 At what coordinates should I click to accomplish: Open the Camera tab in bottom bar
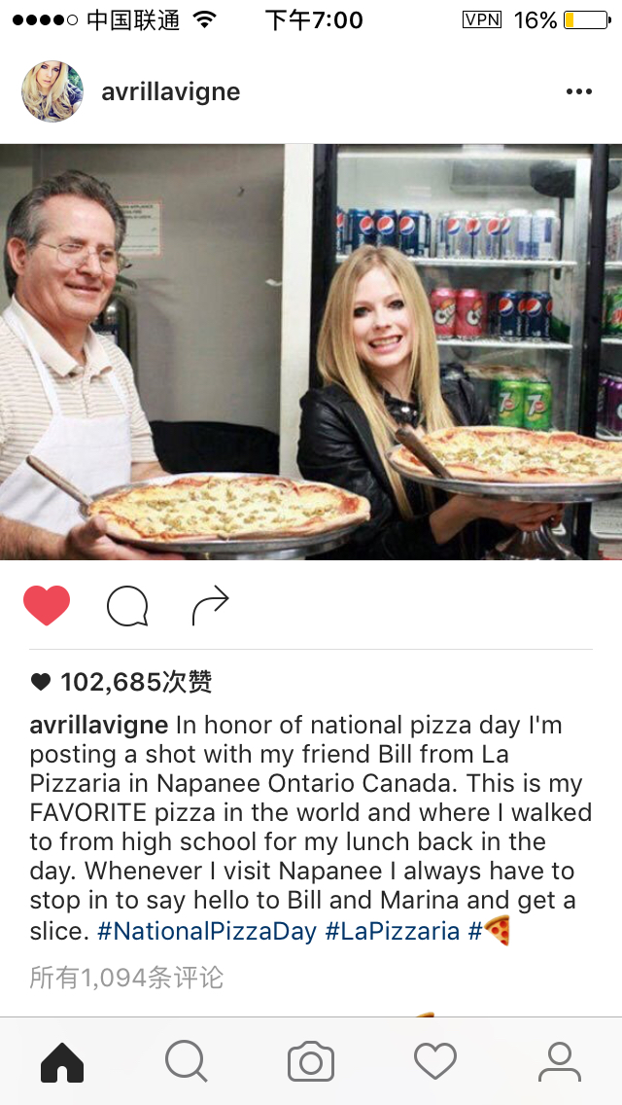tap(311, 1061)
